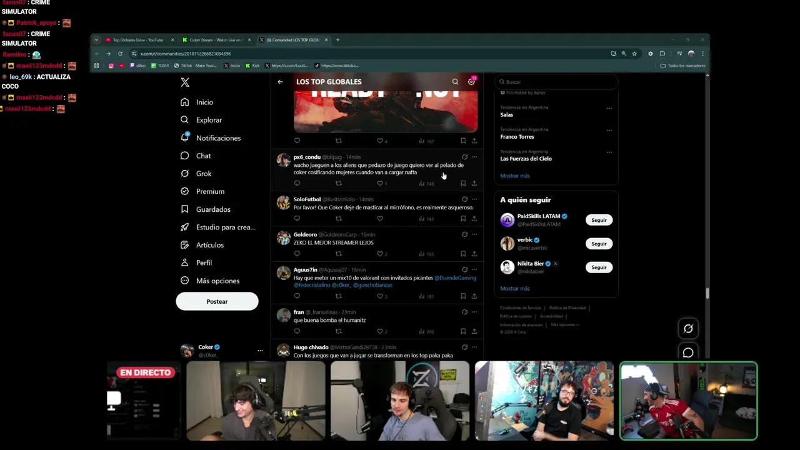
Task: Repost px6_condu's post
Action: (x=338, y=183)
